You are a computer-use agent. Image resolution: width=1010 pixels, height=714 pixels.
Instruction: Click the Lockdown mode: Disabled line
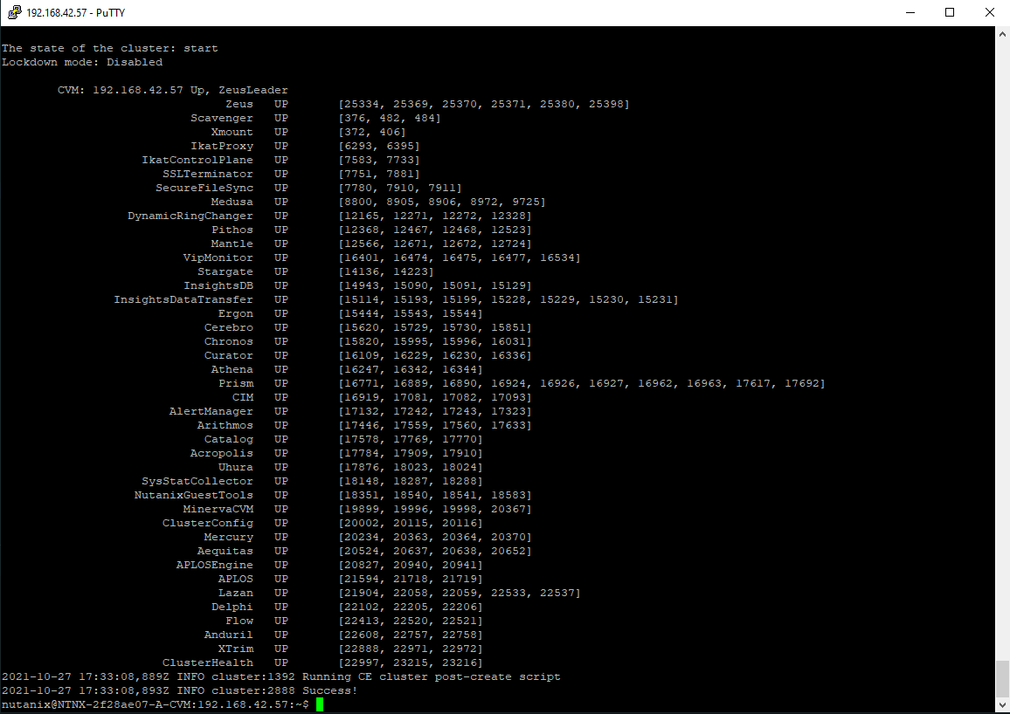tap(82, 62)
